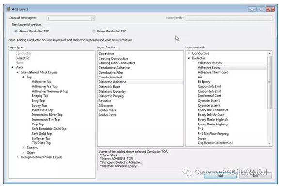Select Above Conductor TOP radio button
The height and width of the screenshot is (187, 281).
(16, 31)
